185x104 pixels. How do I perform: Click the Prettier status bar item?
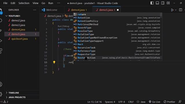169,102
